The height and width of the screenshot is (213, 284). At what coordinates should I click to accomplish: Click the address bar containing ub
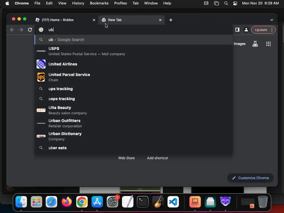pyautogui.click(x=134, y=30)
